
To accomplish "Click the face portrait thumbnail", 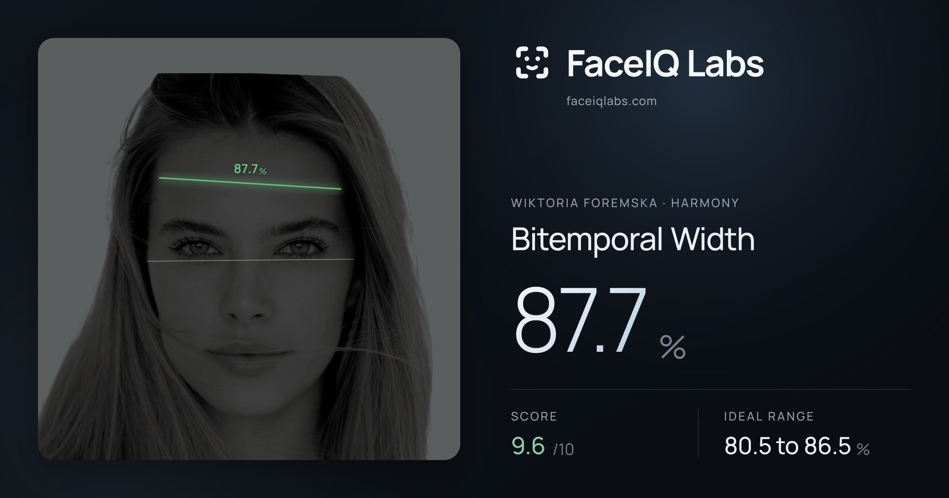I will 249,249.
